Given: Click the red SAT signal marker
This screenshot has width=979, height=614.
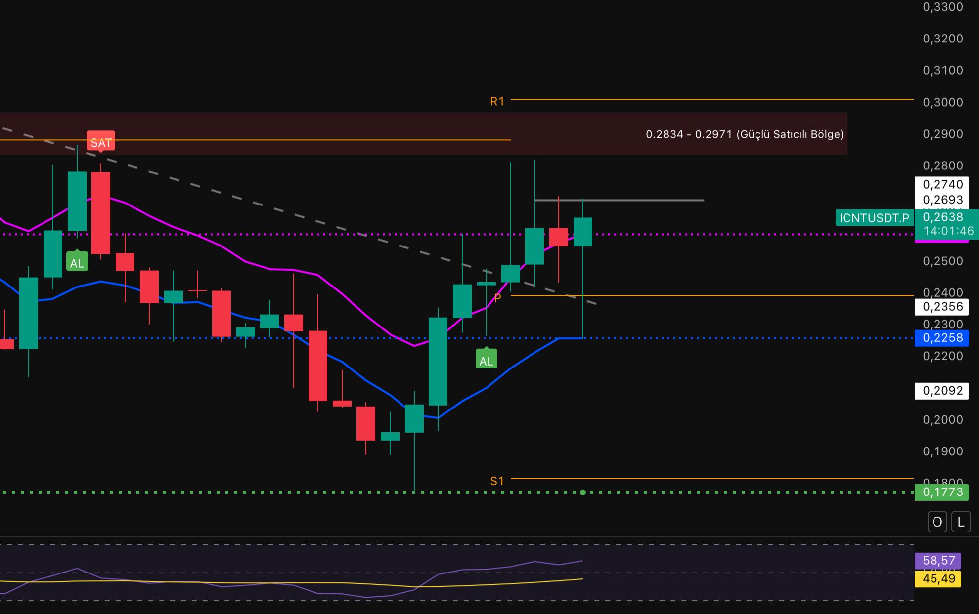Looking at the screenshot, I should (x=101, y=142).
